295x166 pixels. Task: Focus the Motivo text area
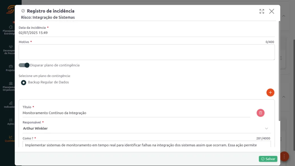coord(147,52)
